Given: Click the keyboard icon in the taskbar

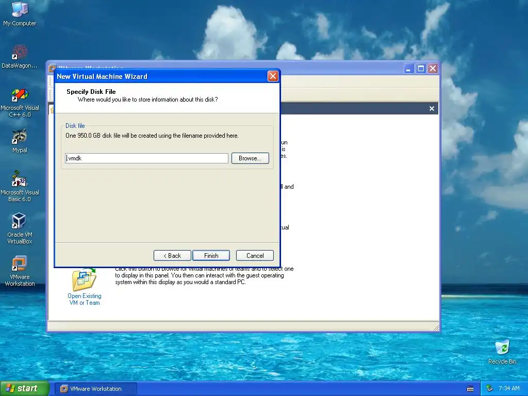Looking at the screenshot, I should (470, 389).
